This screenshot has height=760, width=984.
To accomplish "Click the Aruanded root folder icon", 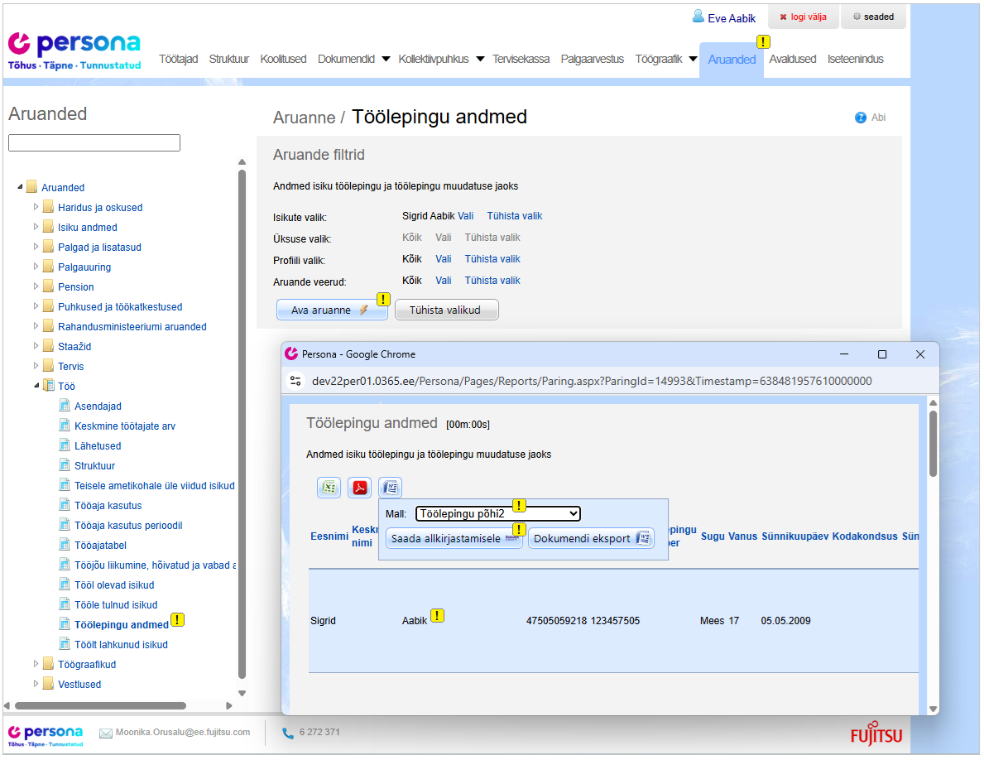I will tap(32, 188).
